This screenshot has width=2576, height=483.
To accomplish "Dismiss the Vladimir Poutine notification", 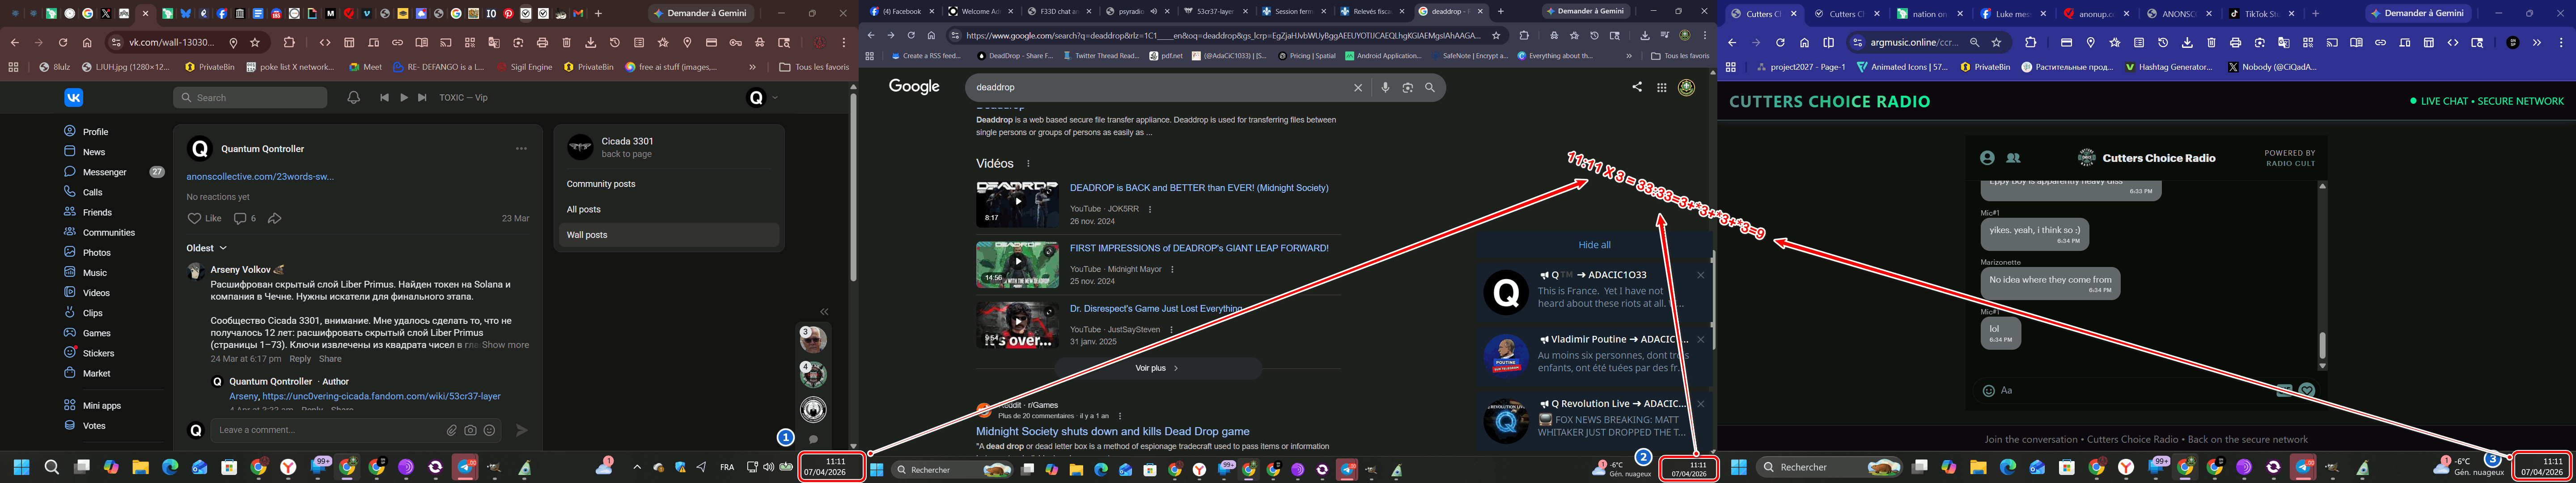I will pyautogui.click(x=1700, y=339).
